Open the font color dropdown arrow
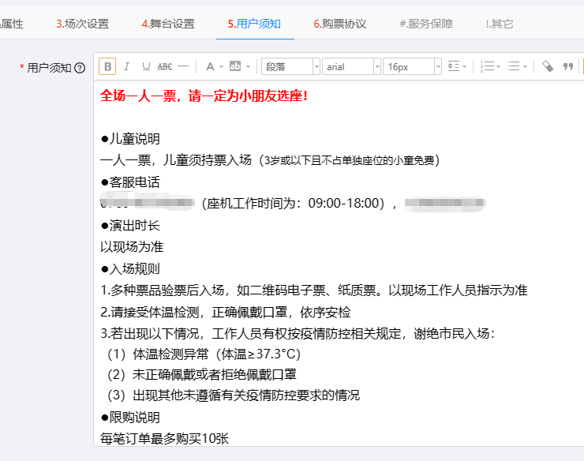The height and width of the screenshot is (461, 584). pyautogui.click(x=221, y=67)
